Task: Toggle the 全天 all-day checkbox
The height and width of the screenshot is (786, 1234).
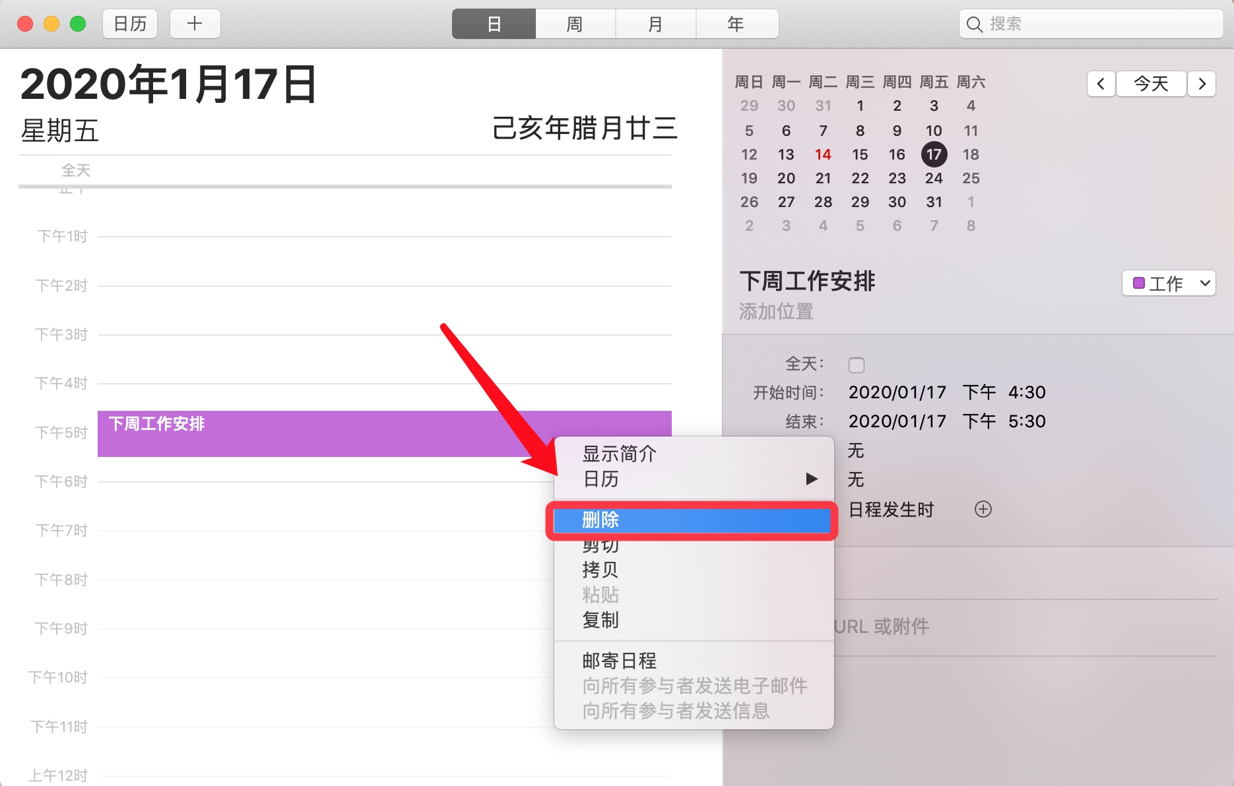Action: (856, 365)
